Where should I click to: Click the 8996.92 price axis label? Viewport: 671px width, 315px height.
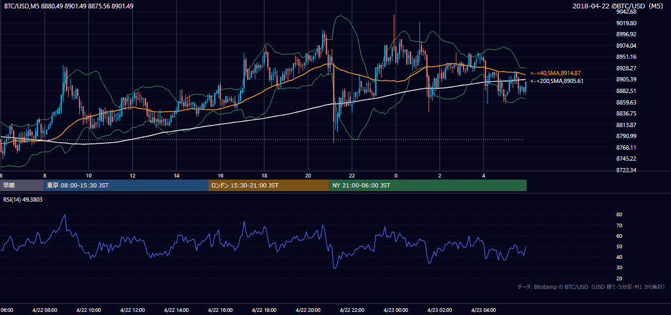click(x=626, y=34)
